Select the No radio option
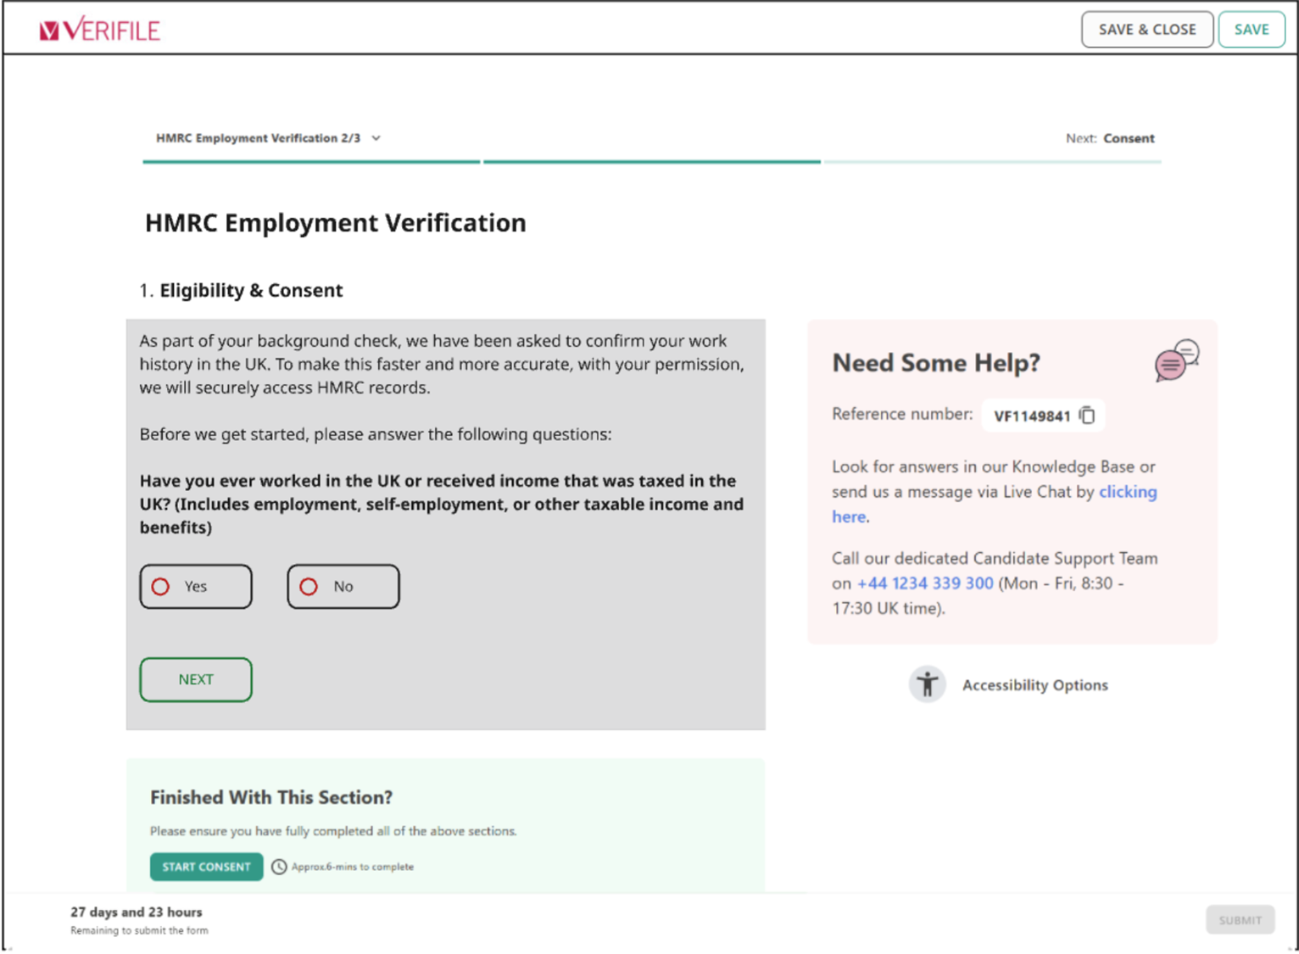 coord(343,587)
